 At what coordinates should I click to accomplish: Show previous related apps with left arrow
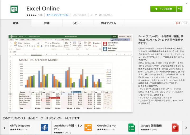coord(4,128)
